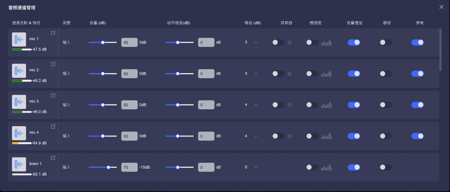
Task: Open effects settings gear for mic 4
Action: [x=290, y=136]
